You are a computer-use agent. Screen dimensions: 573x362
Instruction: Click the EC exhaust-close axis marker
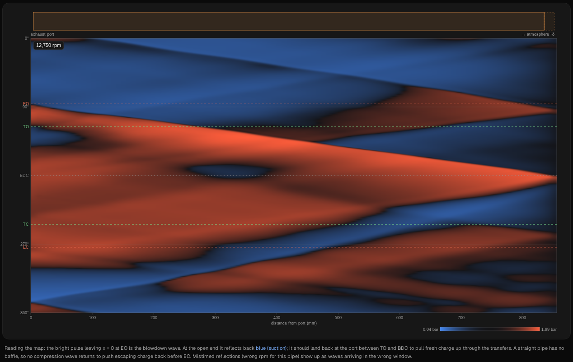[x=26, y=247]
